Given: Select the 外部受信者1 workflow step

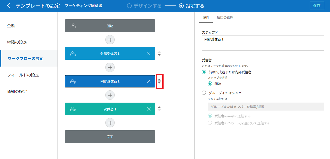Looking at the screenshot, I should [x=110, y=54].
